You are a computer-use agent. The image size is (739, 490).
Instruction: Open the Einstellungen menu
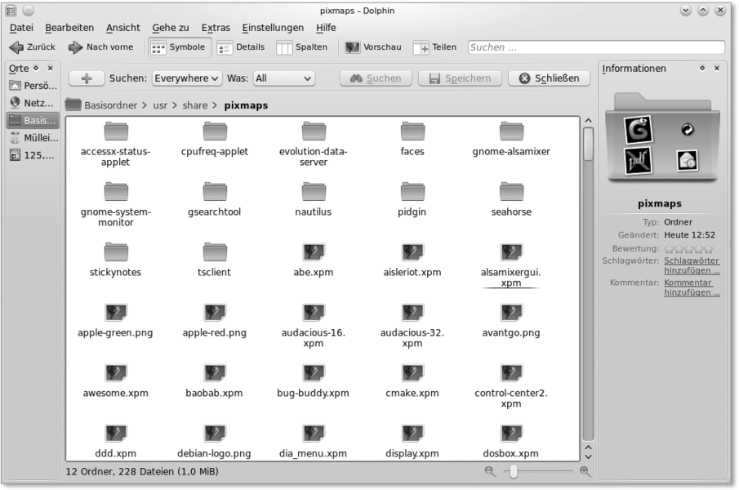273,28
